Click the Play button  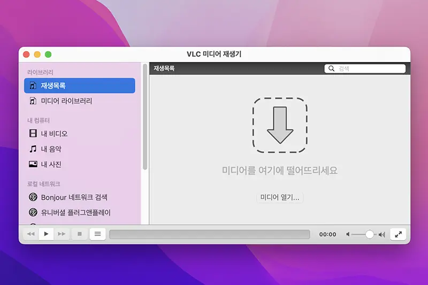click(47, 234)
